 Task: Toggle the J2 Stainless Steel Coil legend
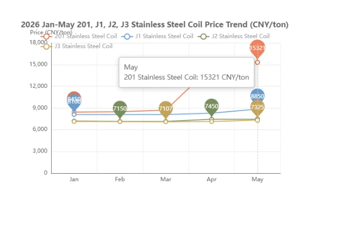(x=234, y=36)
